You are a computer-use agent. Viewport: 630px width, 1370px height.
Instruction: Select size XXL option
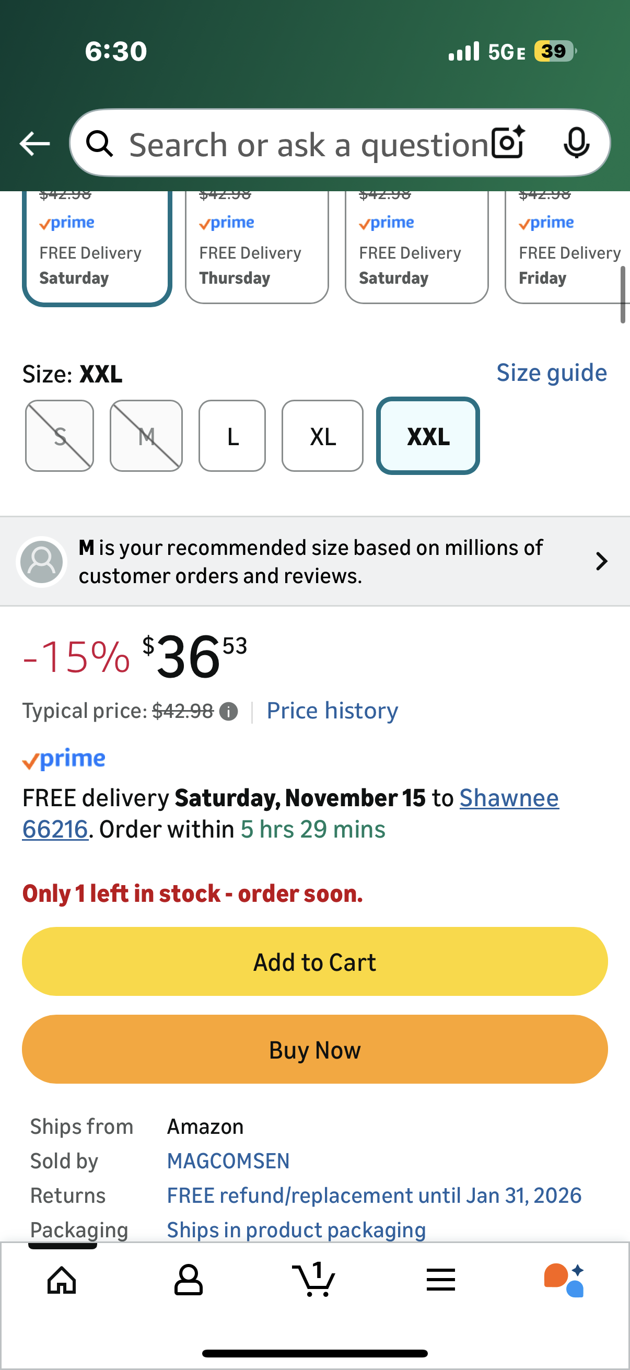pos(428,436)
